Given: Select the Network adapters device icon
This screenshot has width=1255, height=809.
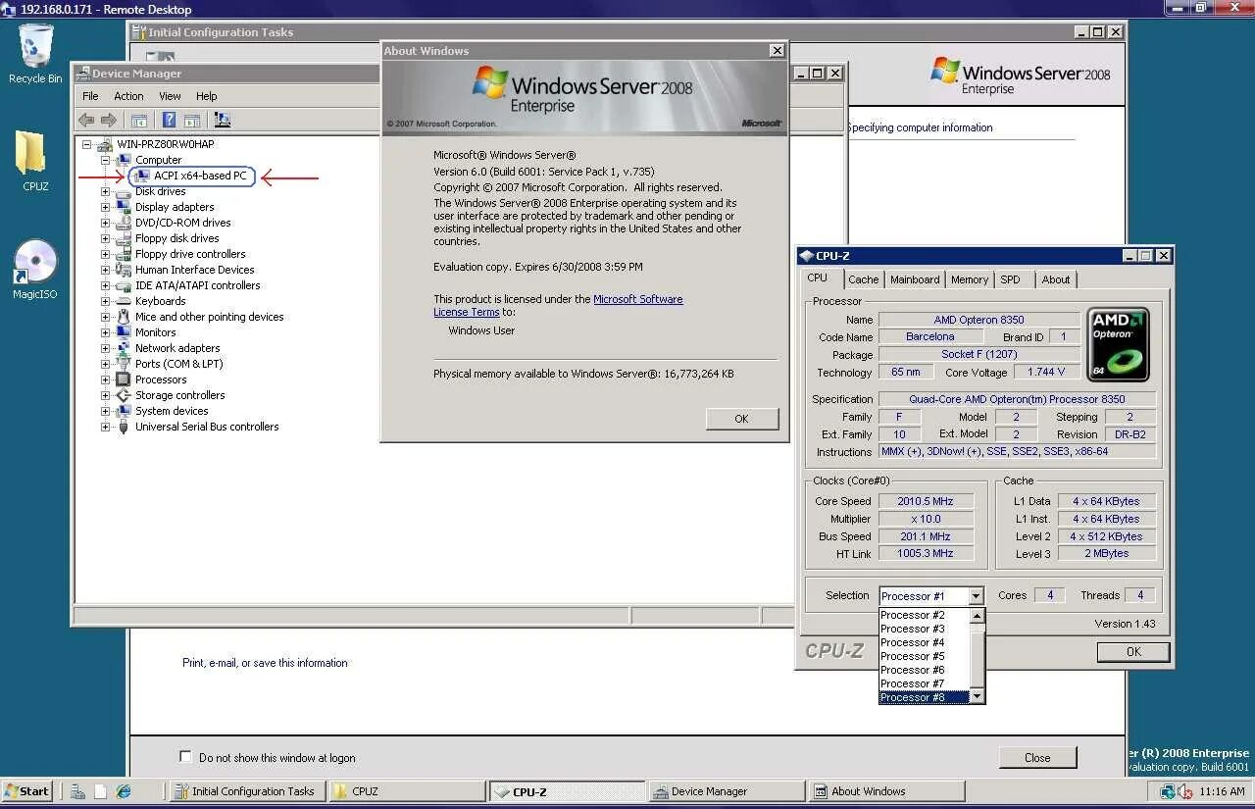Looking at the screenshot, I should (x=124, y=348).
